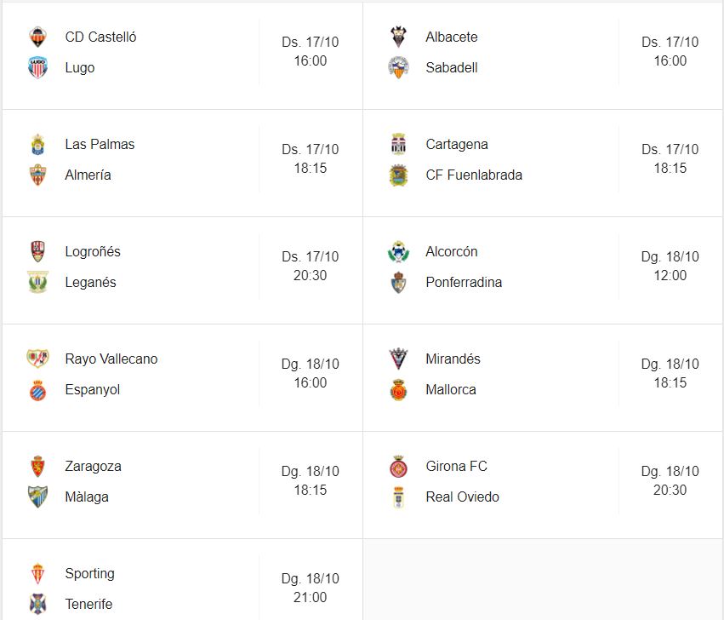
Task: Click the Alcorcón crest icon
Action: tap(398, 251)
